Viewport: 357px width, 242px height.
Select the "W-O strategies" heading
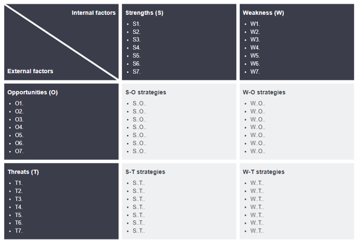coord(264,92)
